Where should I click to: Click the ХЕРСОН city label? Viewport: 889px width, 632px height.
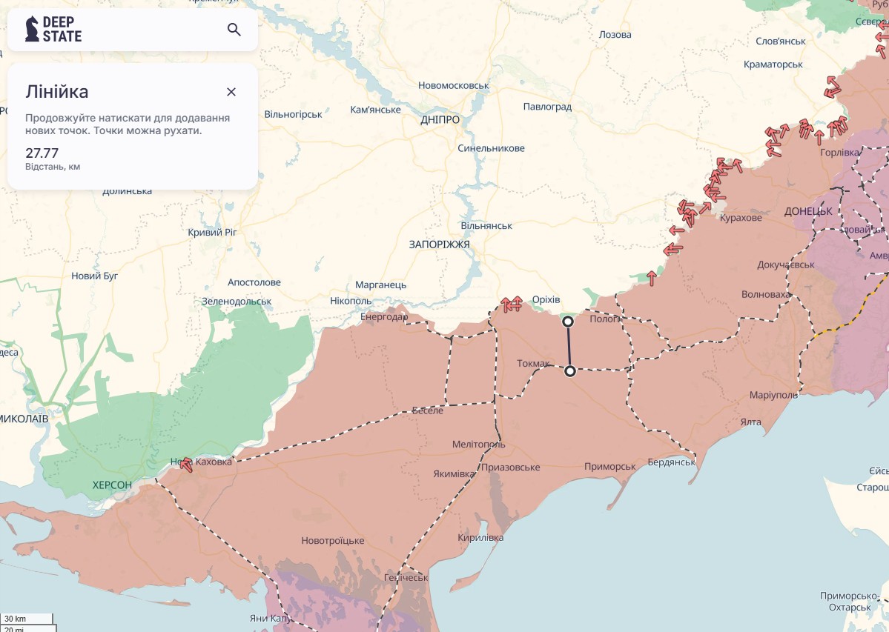pyautogui.click(x=112, y=485)
